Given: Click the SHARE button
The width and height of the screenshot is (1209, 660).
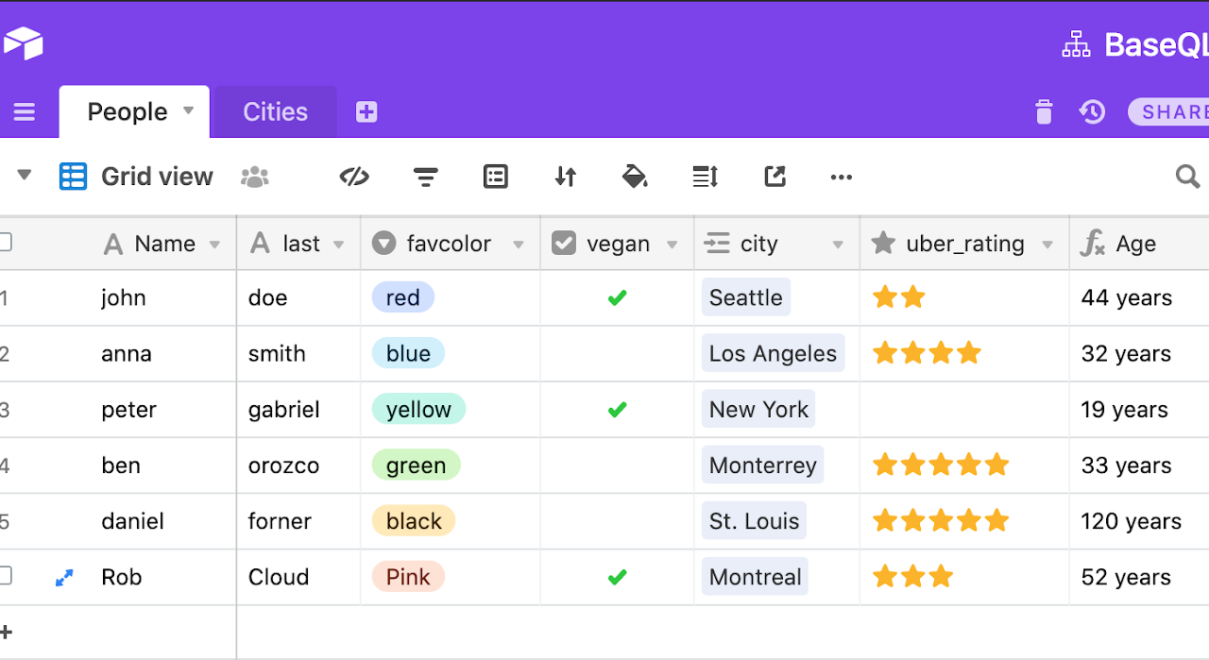Looking at the screenshot, I should (x=1174, y=111).
